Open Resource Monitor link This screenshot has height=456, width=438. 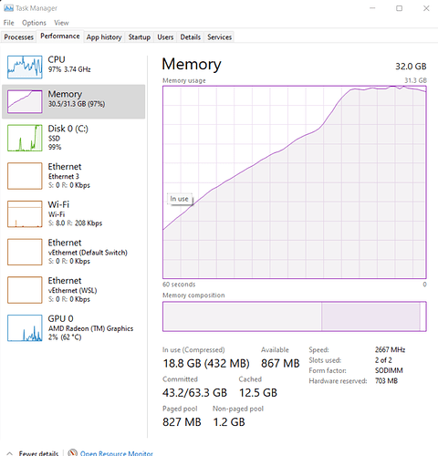tap(117, 453)
